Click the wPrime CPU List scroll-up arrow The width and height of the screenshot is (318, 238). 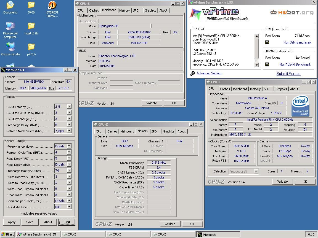[256, 36]
